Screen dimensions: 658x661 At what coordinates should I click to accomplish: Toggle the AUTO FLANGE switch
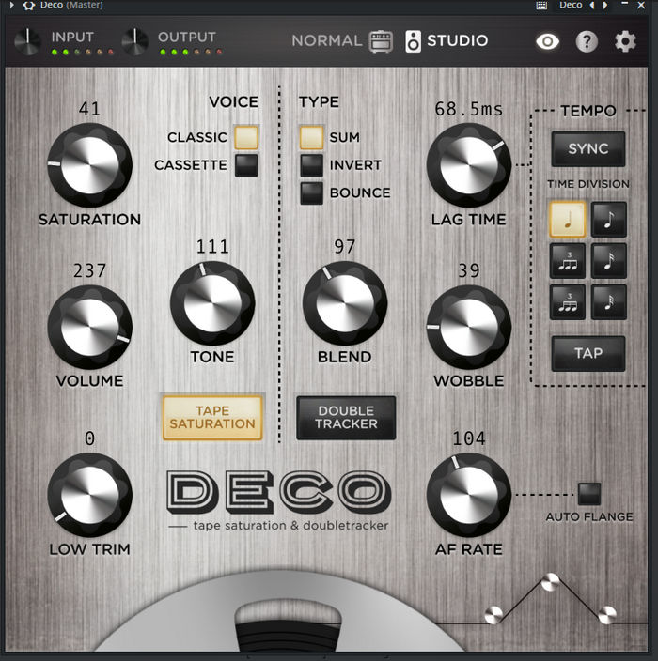[x=589, y=493]
